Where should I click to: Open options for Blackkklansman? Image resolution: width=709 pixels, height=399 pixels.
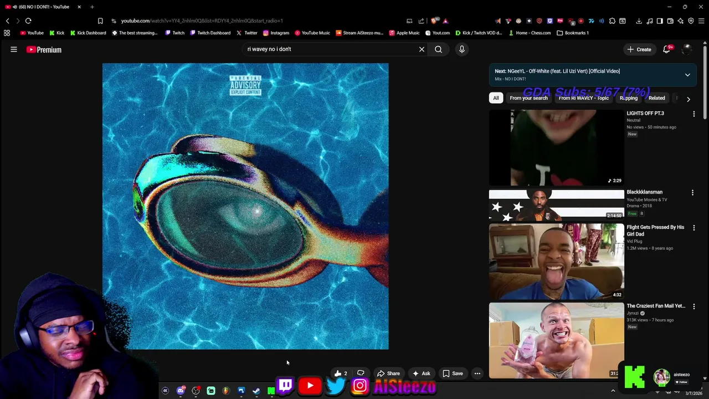click(692, 193)
